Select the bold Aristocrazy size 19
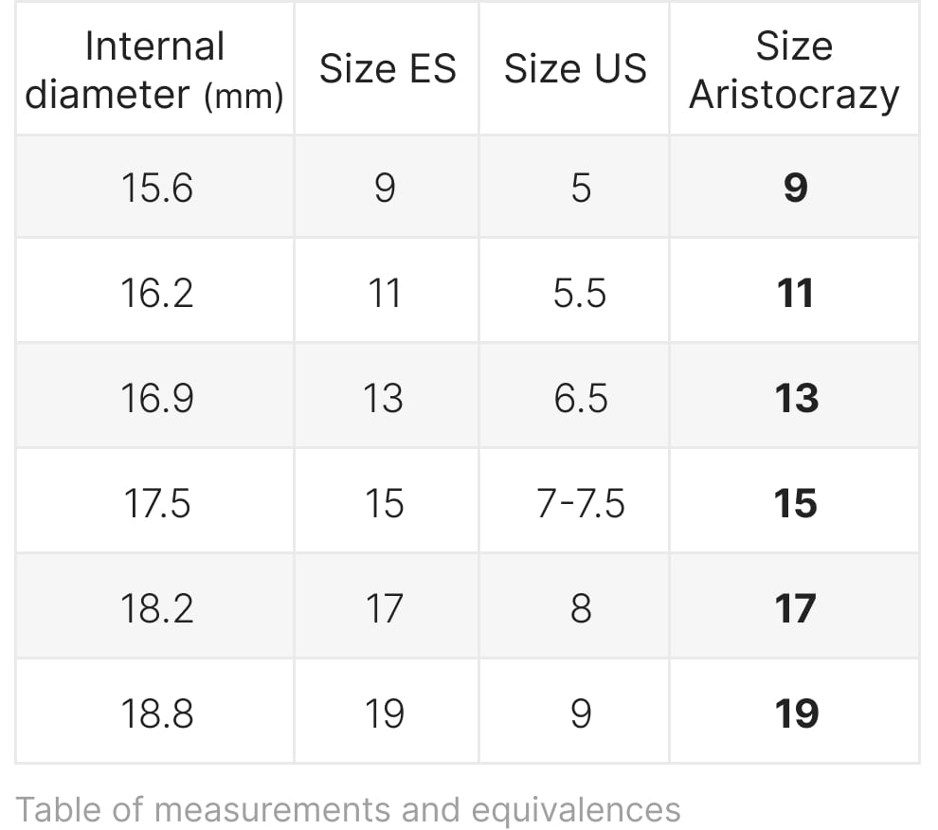 pos(794,713)
